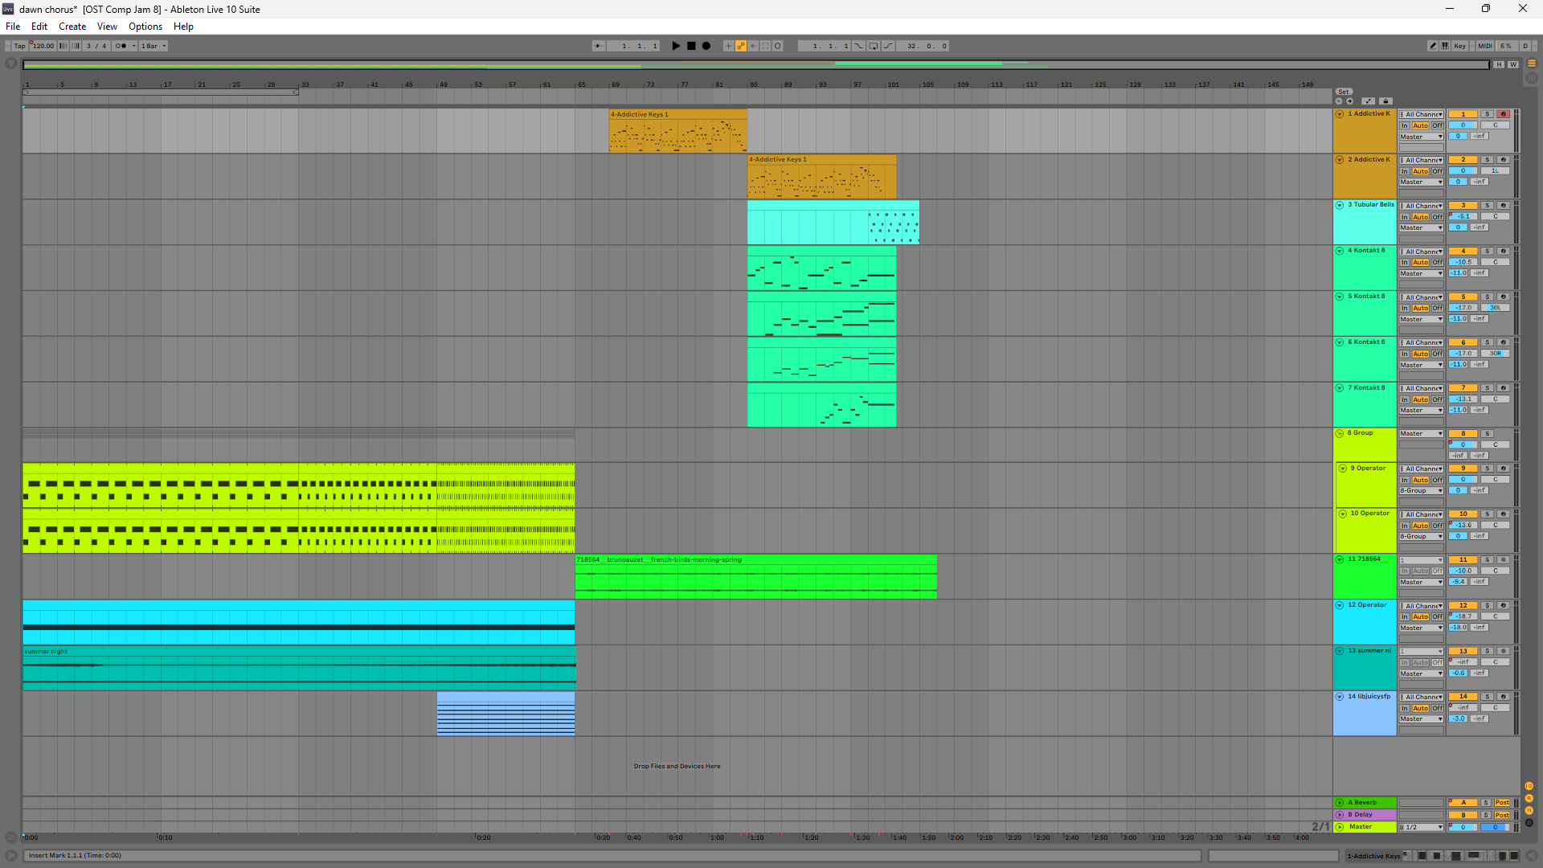This screenshot has height=868, width=1543.
Task: Deactivate track 11 with its activator button
Action: point(1463,559)
